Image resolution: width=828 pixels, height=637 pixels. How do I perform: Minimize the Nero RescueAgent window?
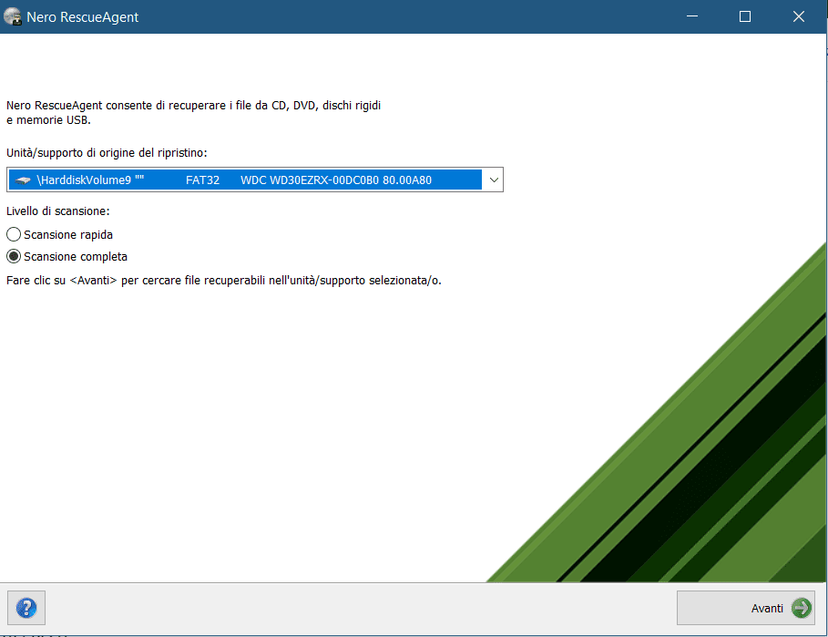tap(692, 17)
